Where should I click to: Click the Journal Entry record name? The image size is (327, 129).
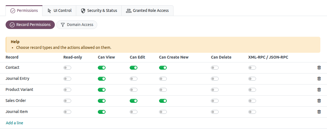[x=17, y=78]
